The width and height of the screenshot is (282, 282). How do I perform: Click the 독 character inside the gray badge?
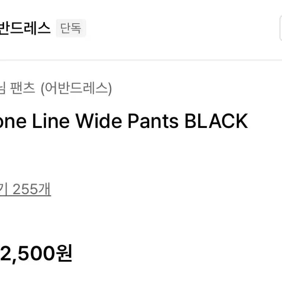(x=76, y=28)
